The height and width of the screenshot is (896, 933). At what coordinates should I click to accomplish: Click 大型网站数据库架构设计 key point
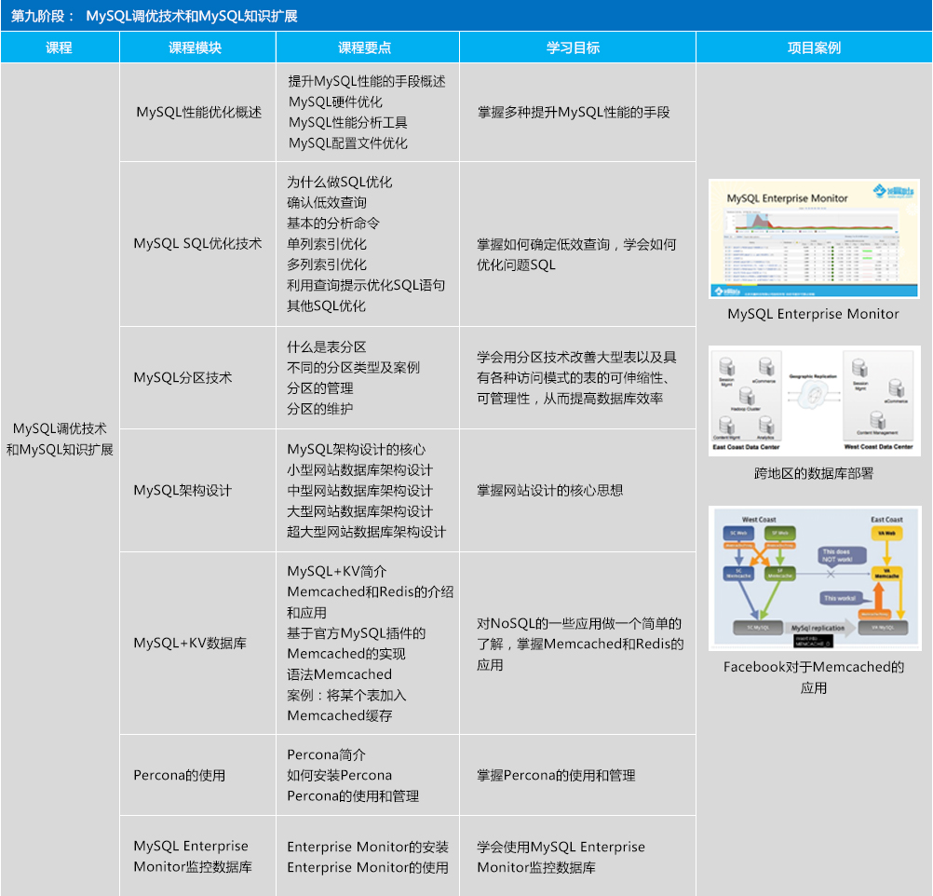359,511
